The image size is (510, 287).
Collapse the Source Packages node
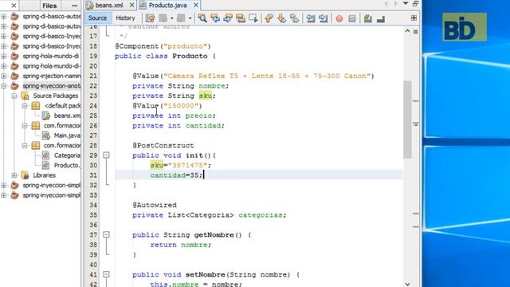(x=14, y=96)
